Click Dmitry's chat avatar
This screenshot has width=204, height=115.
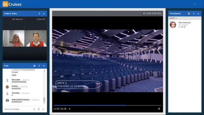(7, 87)
